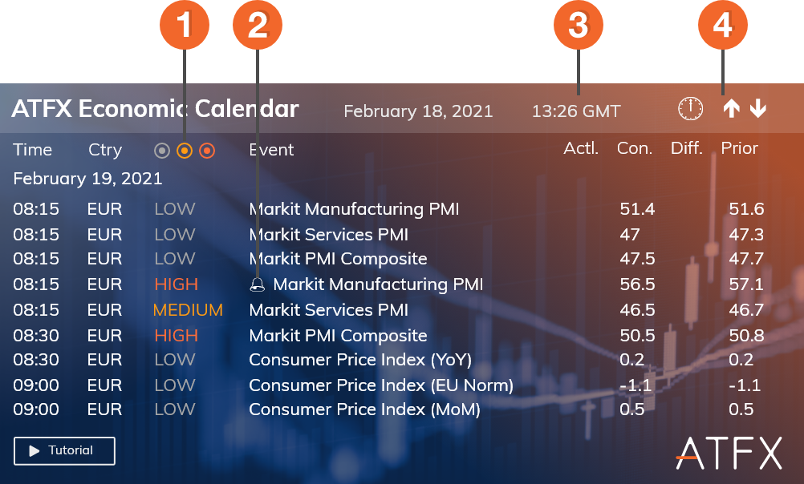
Task: Toggle the grey low-impact filter
Action: 162,150
